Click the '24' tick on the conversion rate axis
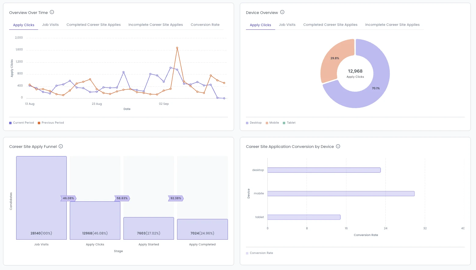Image resolution: width=476 pixels, height=270 pixels. 385,228
